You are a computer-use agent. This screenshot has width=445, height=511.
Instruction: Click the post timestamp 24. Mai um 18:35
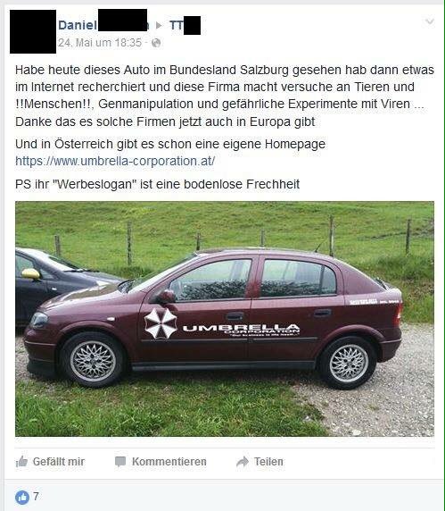pyautogui.click(x=100, y=43)
